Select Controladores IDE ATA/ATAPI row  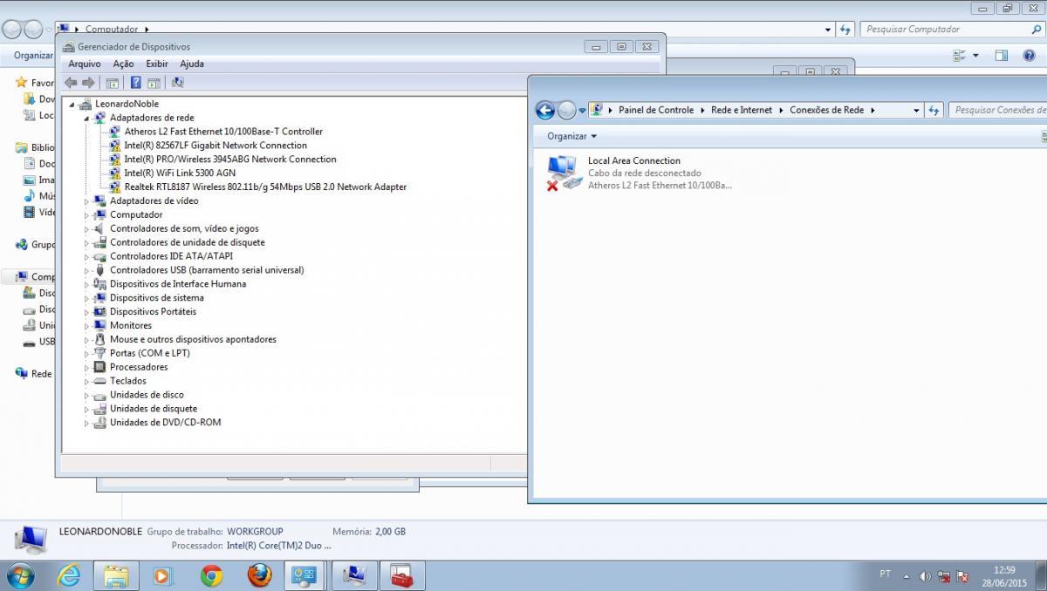click(x=171, y=256)
